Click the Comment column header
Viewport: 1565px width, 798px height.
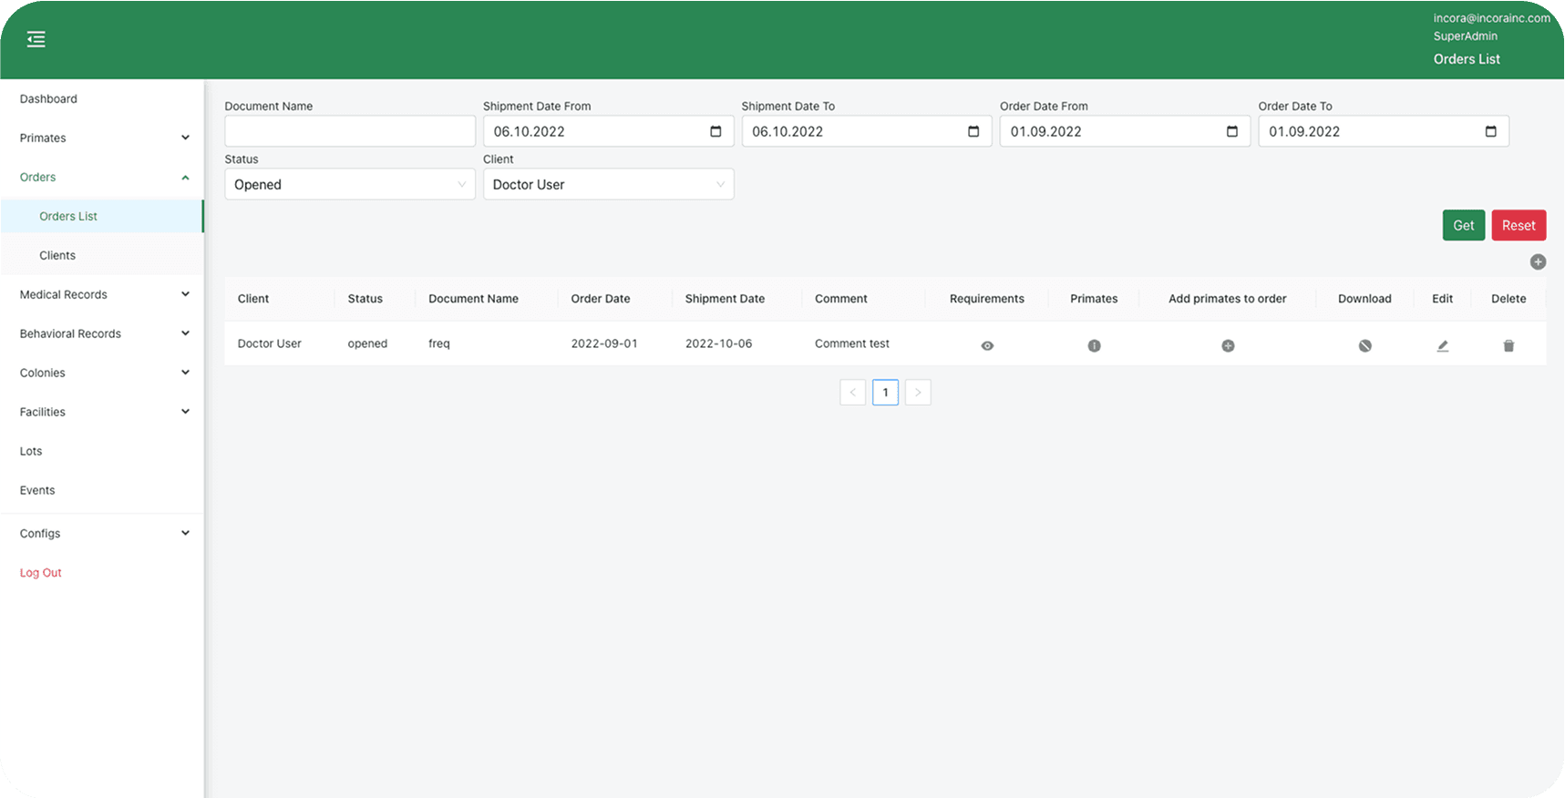(x=841, y=299)
